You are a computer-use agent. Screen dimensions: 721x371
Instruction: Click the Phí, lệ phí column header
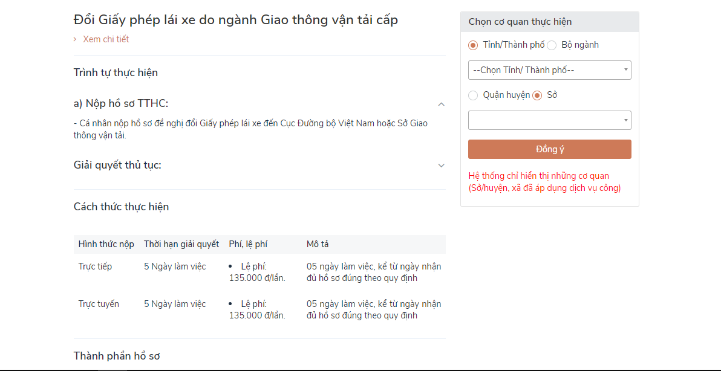pyautogui.click(x=248, y=244)
